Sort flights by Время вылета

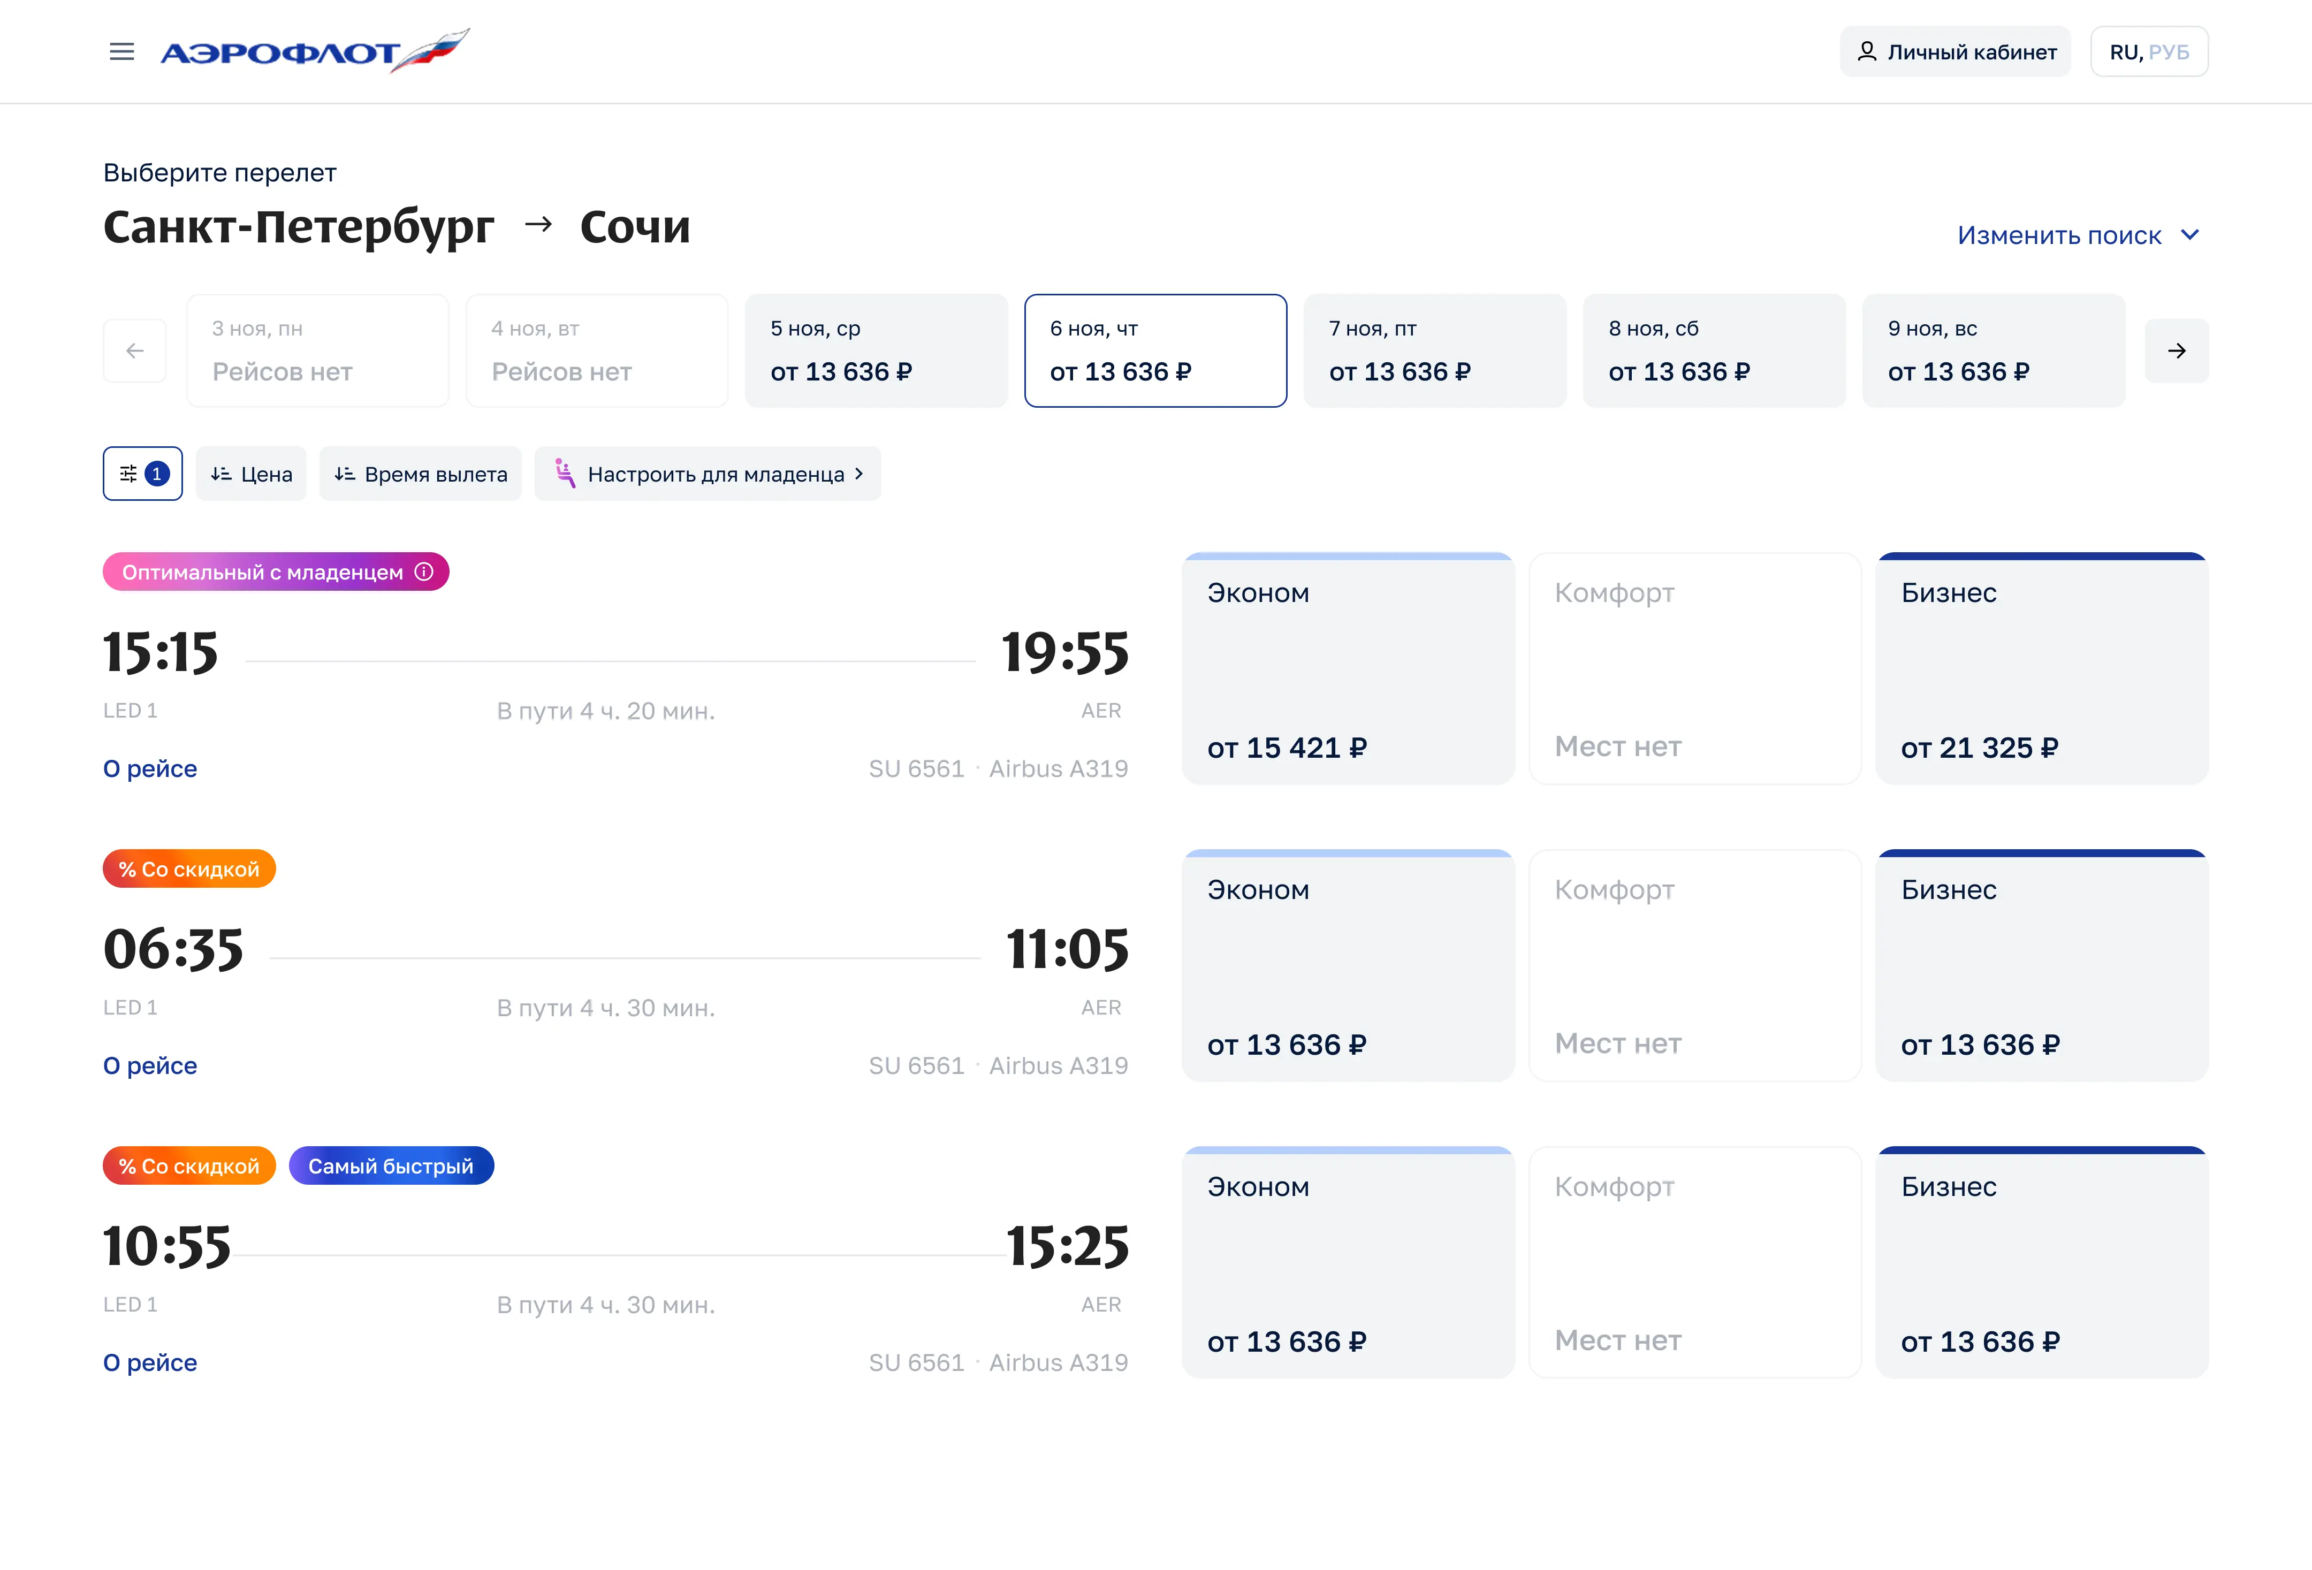[x=421, y=474]
